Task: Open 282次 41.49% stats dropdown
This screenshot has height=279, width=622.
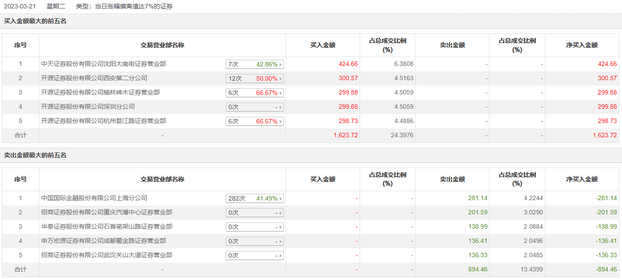Action: pos(255,198)
